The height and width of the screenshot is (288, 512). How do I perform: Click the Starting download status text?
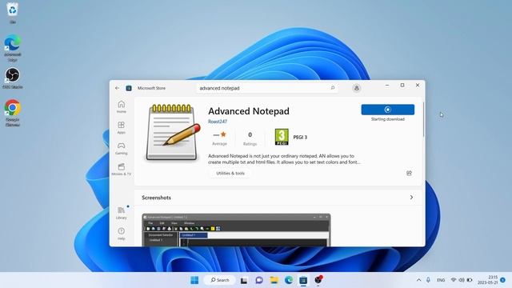pyautogui.click(x=387, y=119)
